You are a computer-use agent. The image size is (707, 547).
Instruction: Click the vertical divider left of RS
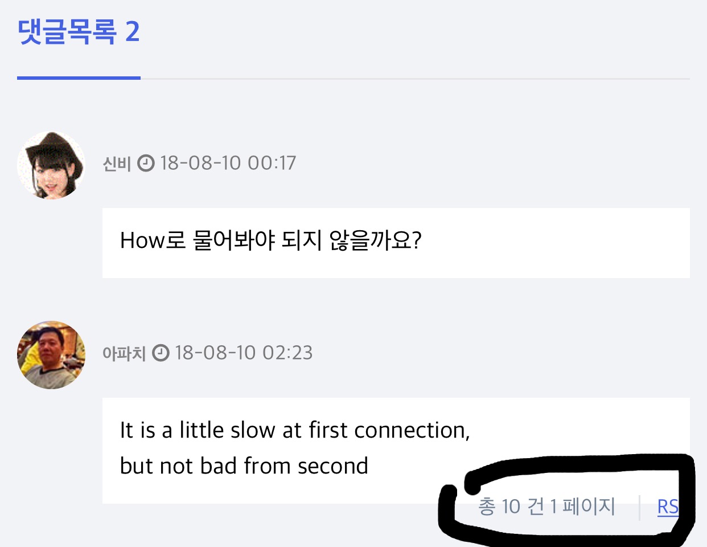pos(640,508)
